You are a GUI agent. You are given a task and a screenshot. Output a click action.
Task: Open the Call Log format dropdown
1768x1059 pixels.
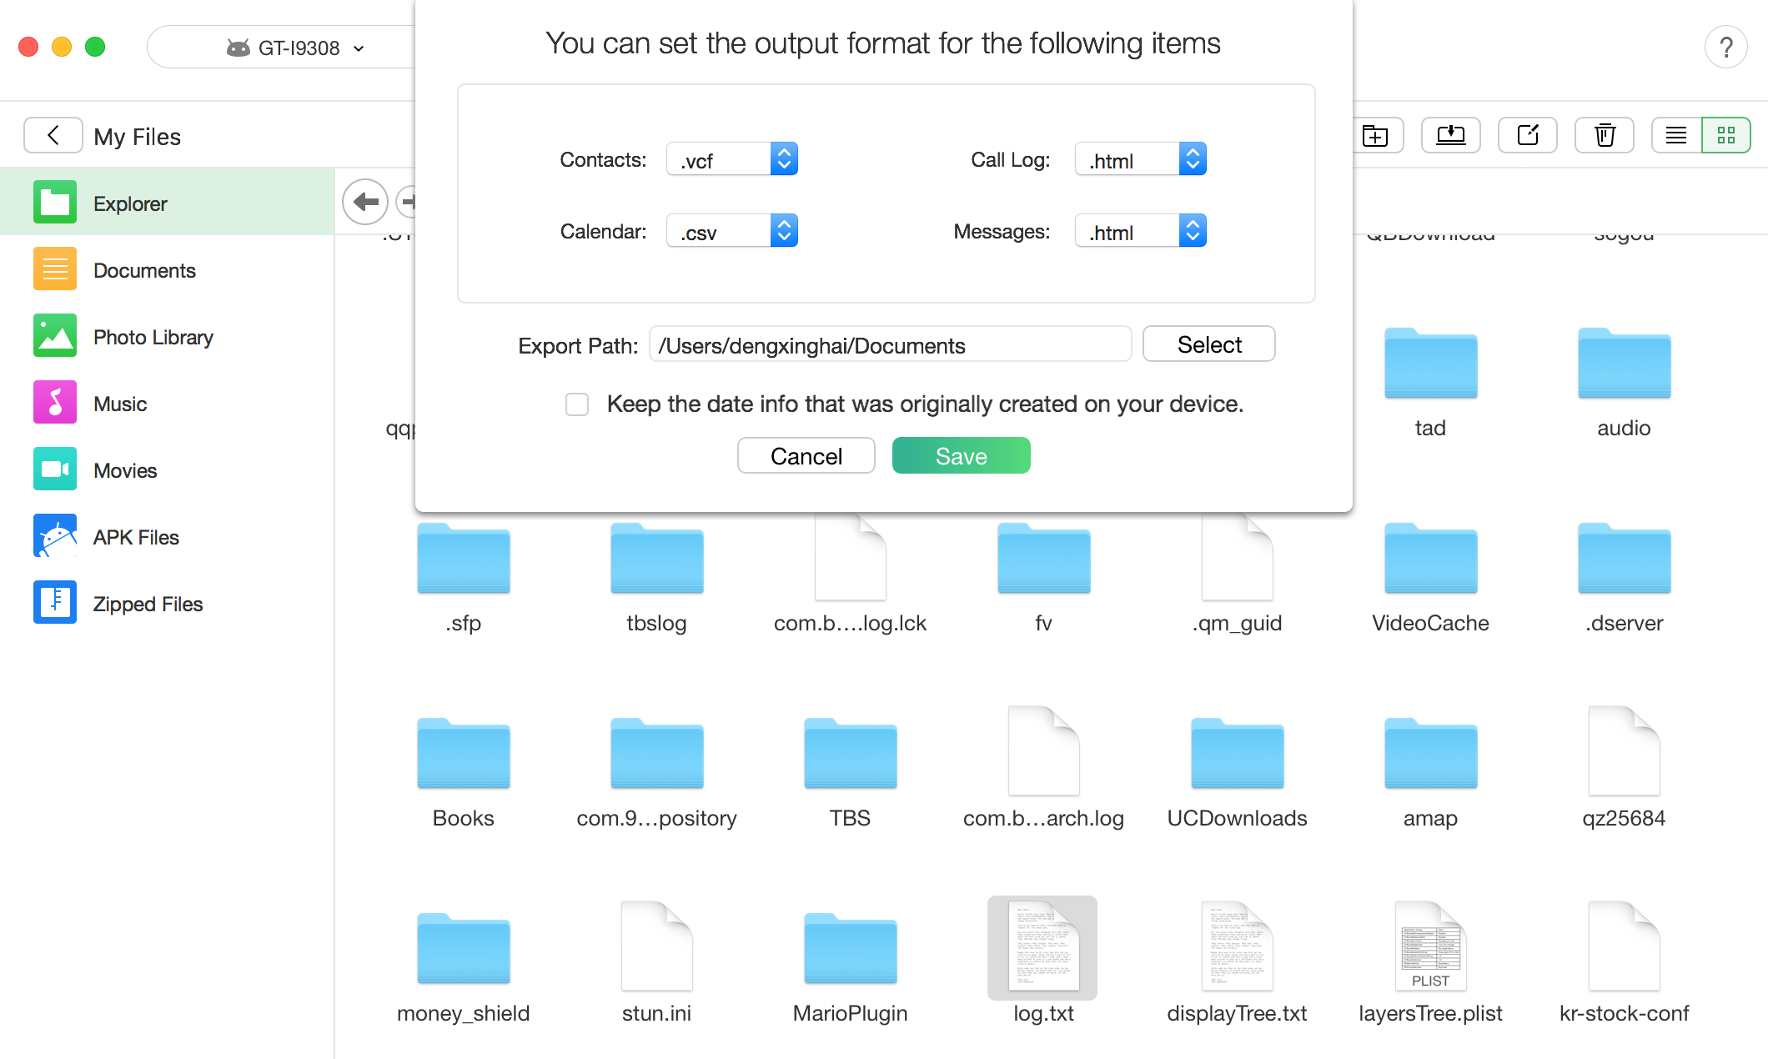pos(1141,159)
